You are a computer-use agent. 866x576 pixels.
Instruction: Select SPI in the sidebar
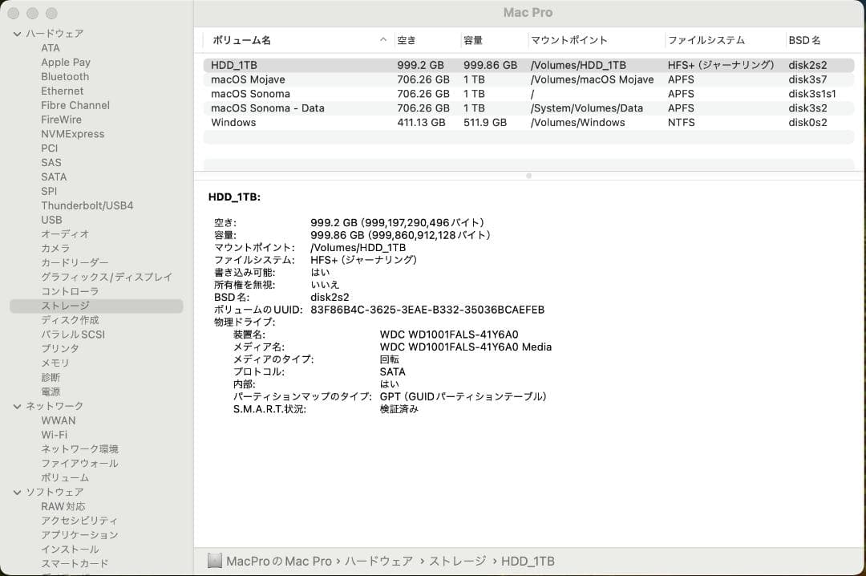pyautogui.click(x=49, y=191)
